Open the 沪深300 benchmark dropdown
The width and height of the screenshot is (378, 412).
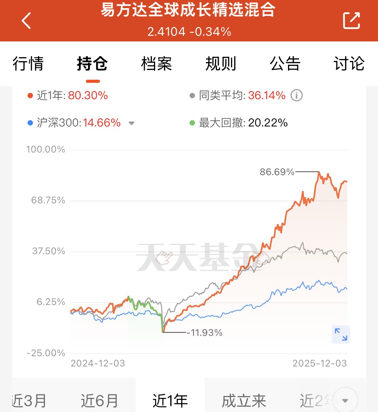(x=132, y=123)
